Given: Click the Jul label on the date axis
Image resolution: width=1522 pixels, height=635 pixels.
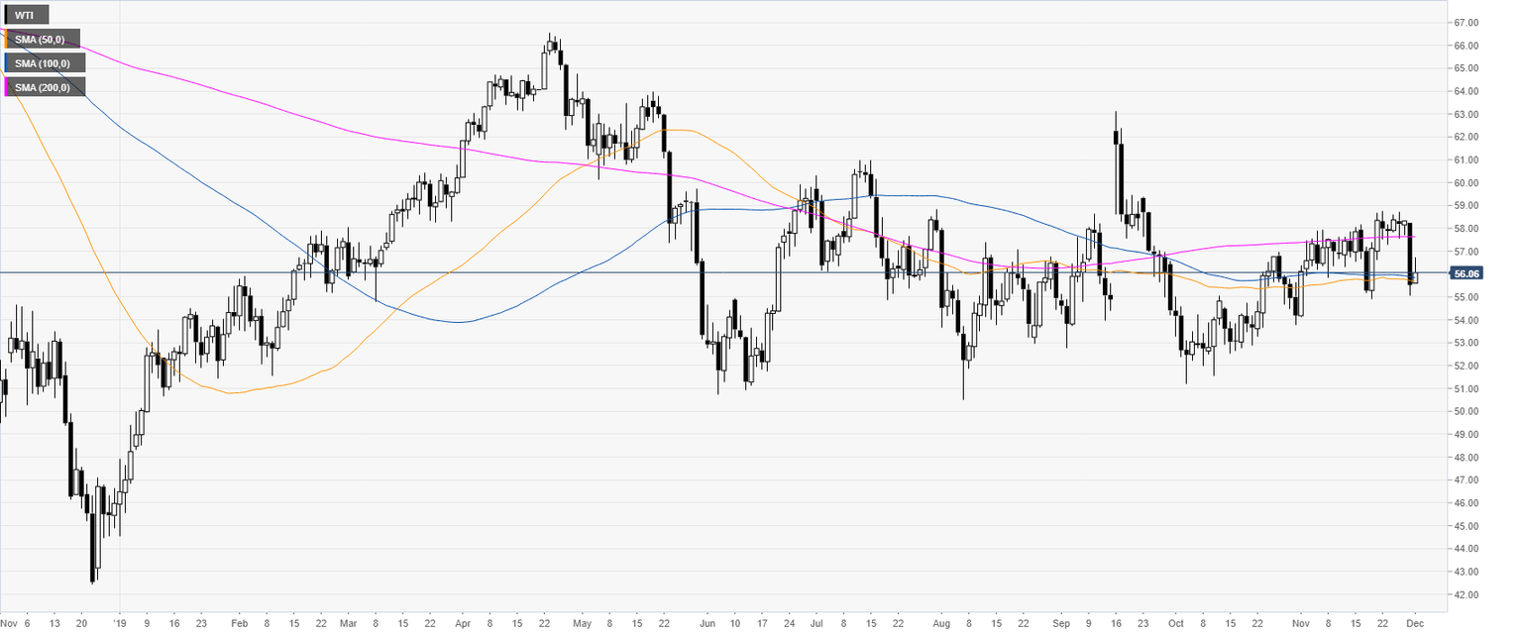Looking at the screenshot, I should (816, 625).
